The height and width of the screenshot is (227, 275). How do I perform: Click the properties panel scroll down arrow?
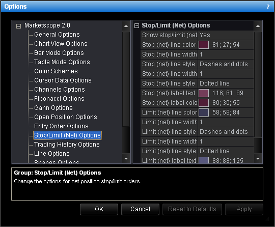coord(258,159)
